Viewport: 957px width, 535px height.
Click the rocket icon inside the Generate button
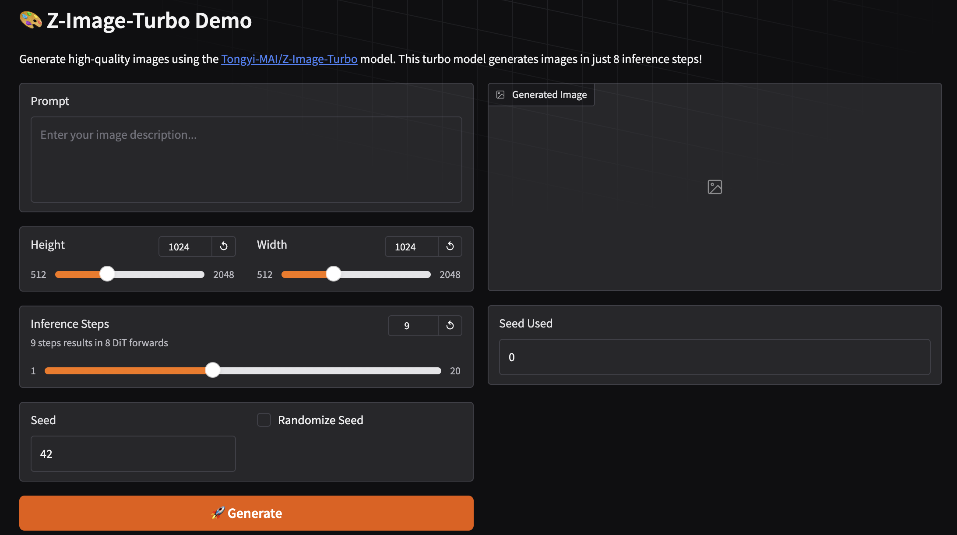(218, 513)
